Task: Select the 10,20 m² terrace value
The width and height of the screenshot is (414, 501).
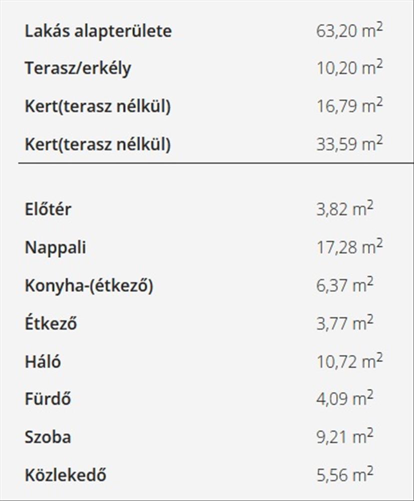Action: click(349, 69)
